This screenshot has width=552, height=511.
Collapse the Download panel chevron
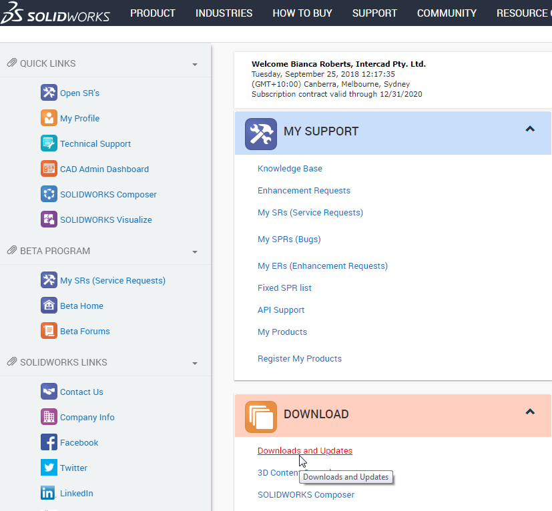coord(530,412)
